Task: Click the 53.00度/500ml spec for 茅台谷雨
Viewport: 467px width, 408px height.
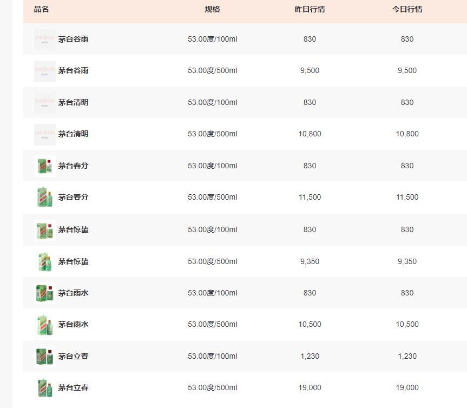Action: tap(212, 70)
